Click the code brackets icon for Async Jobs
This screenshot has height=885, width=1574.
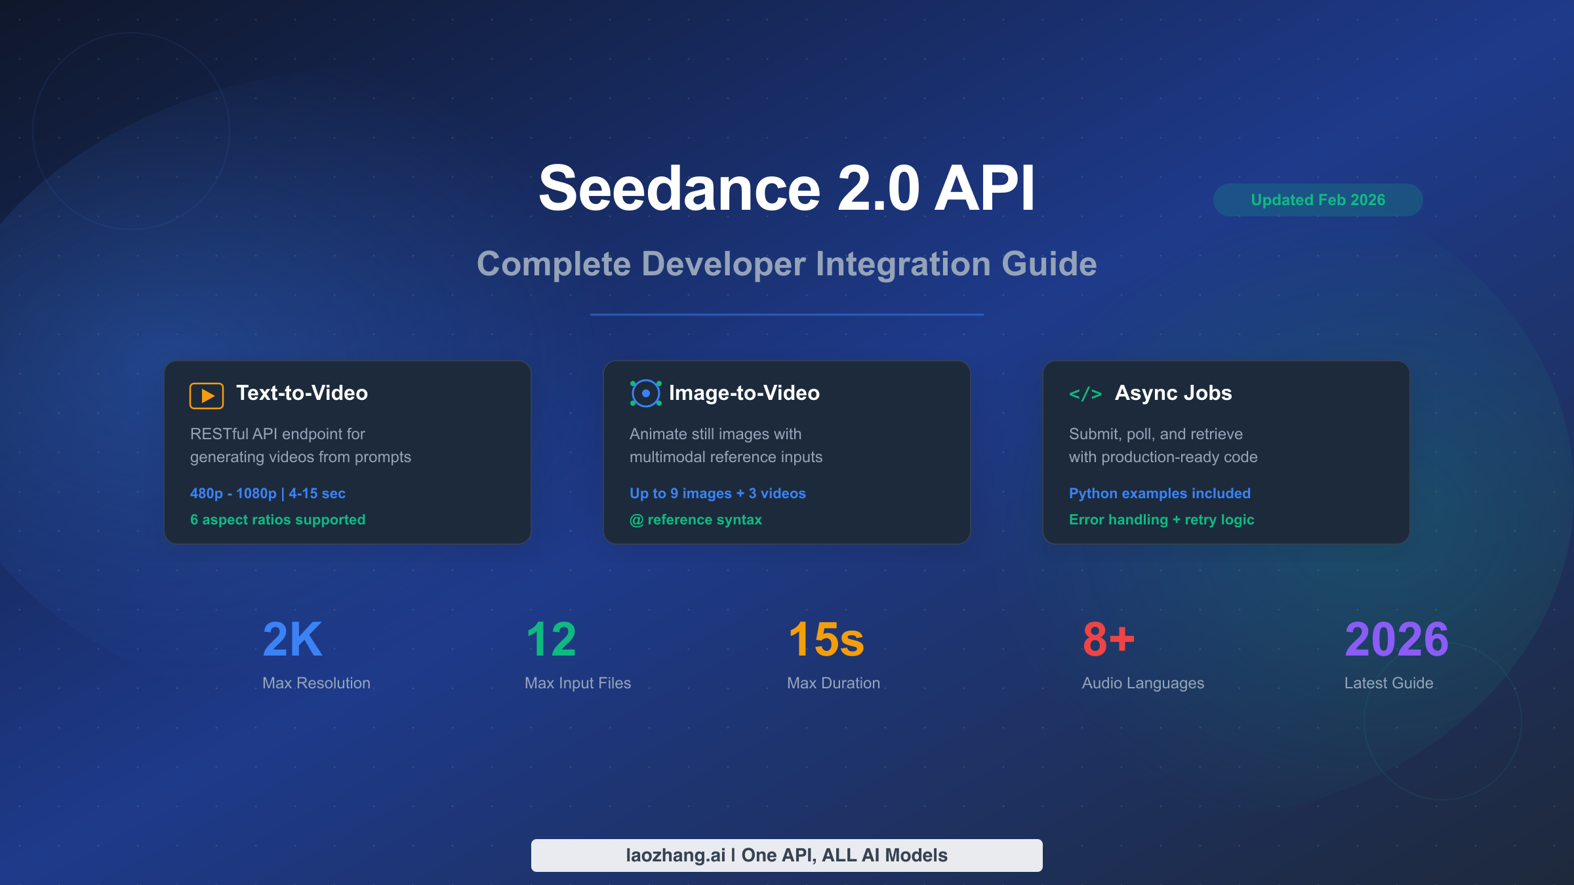[x=1086, y=394]
